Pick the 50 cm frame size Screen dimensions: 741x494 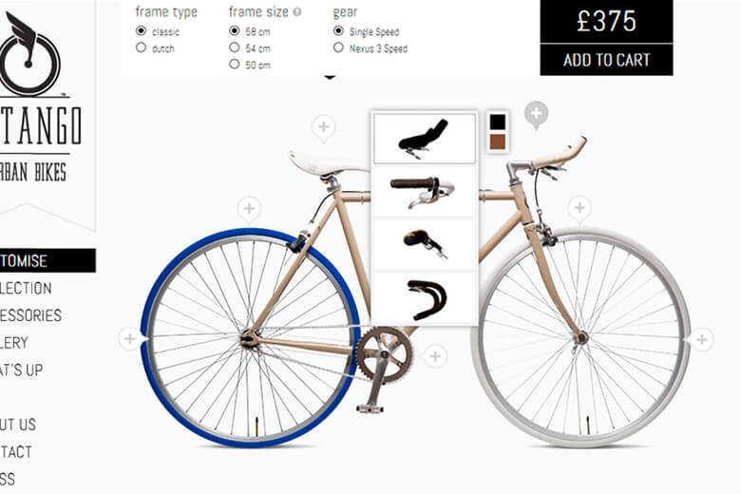250,65
